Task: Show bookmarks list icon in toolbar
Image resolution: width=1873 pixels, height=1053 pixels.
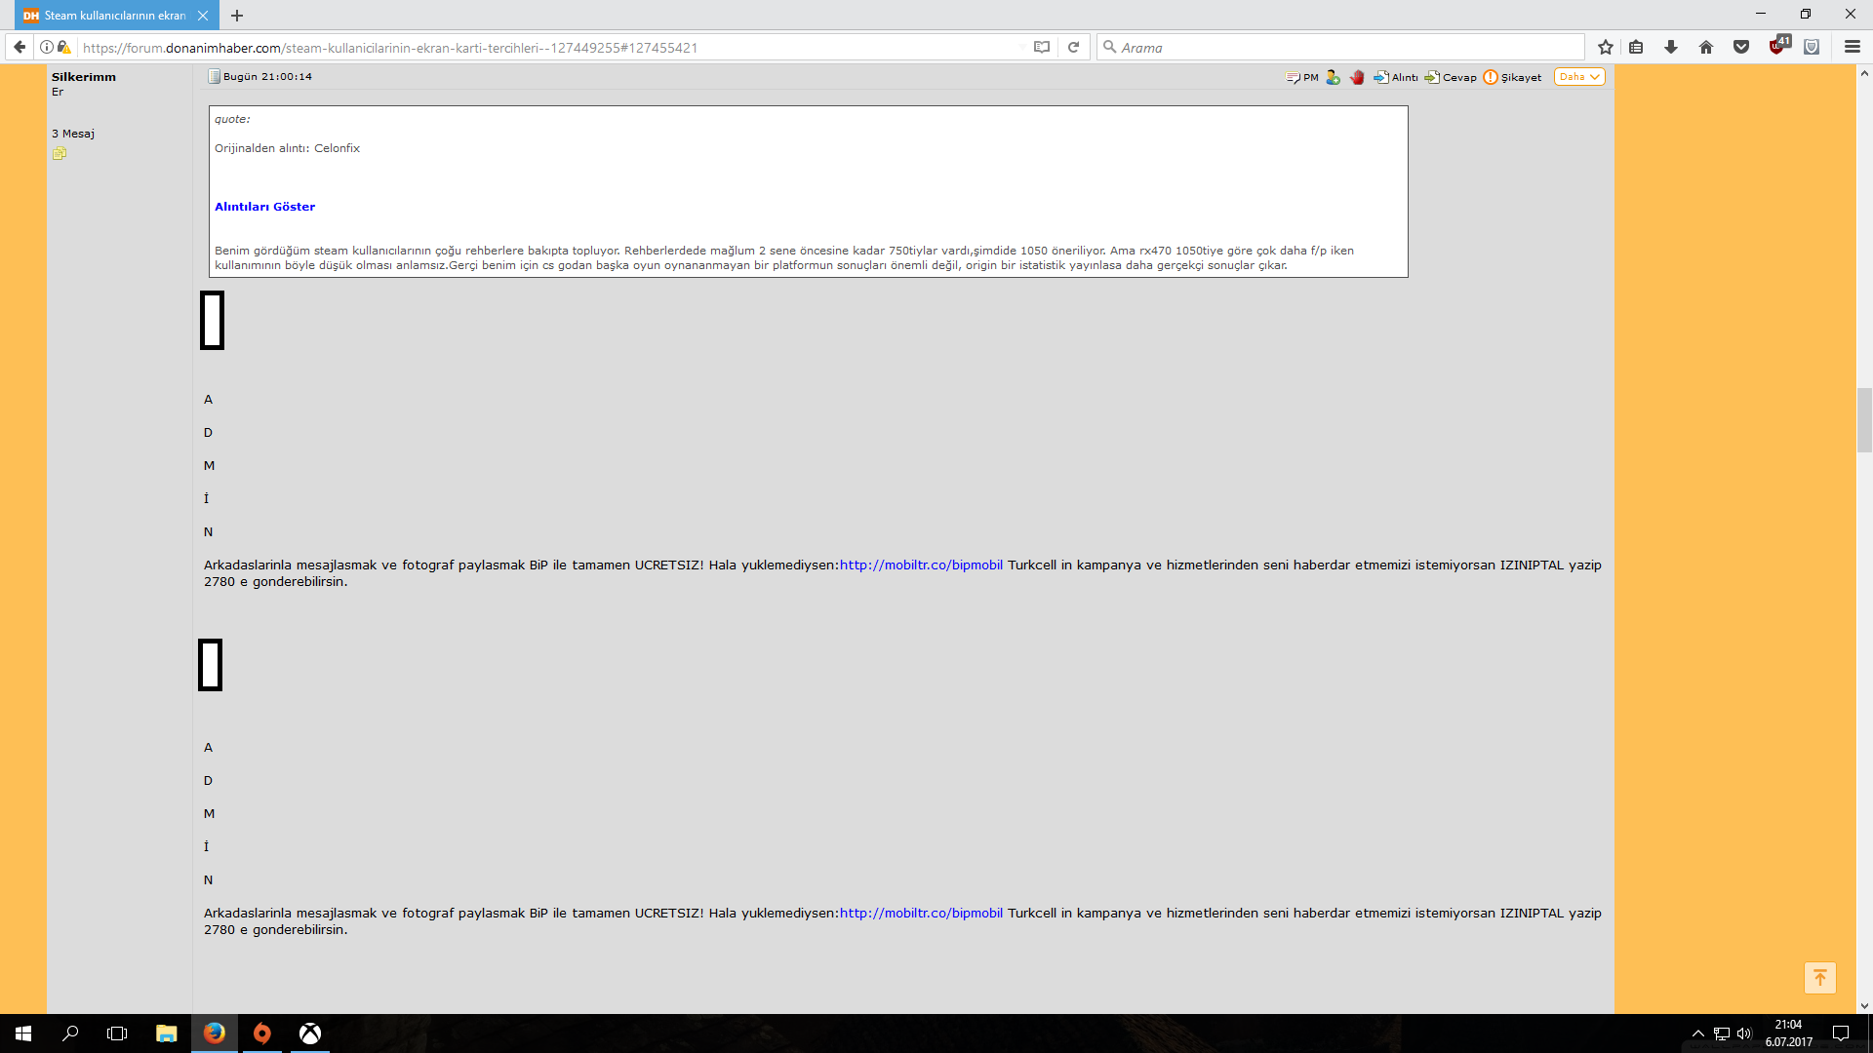Action: coord(1637,47)
